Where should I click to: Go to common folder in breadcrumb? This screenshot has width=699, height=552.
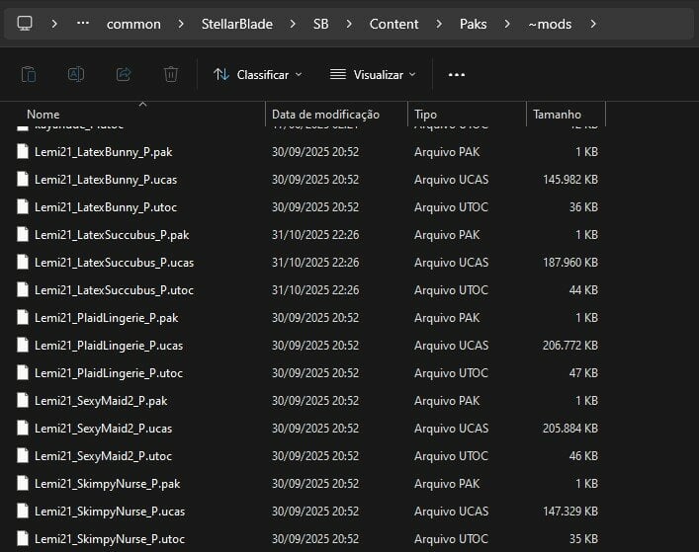133,24
